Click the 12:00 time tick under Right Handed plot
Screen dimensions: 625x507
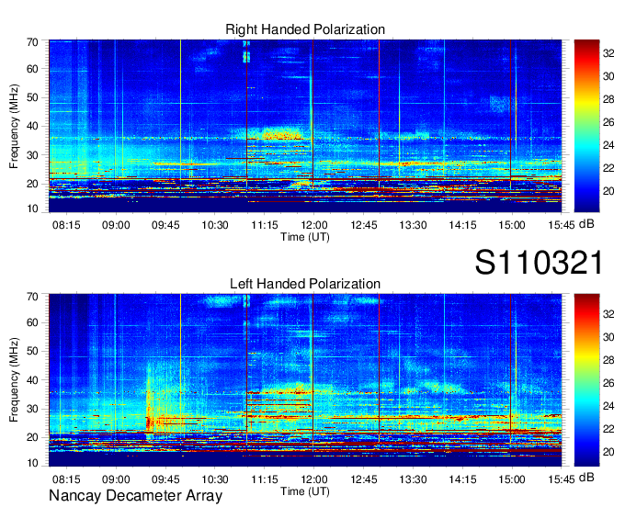click(x=313, y=225)
